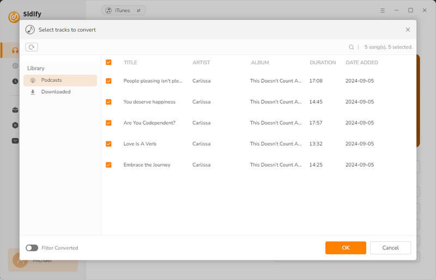Open the headphones music icon in main sidebar
436x280 pixels.
pyautogui.click(x=15, y=50)
